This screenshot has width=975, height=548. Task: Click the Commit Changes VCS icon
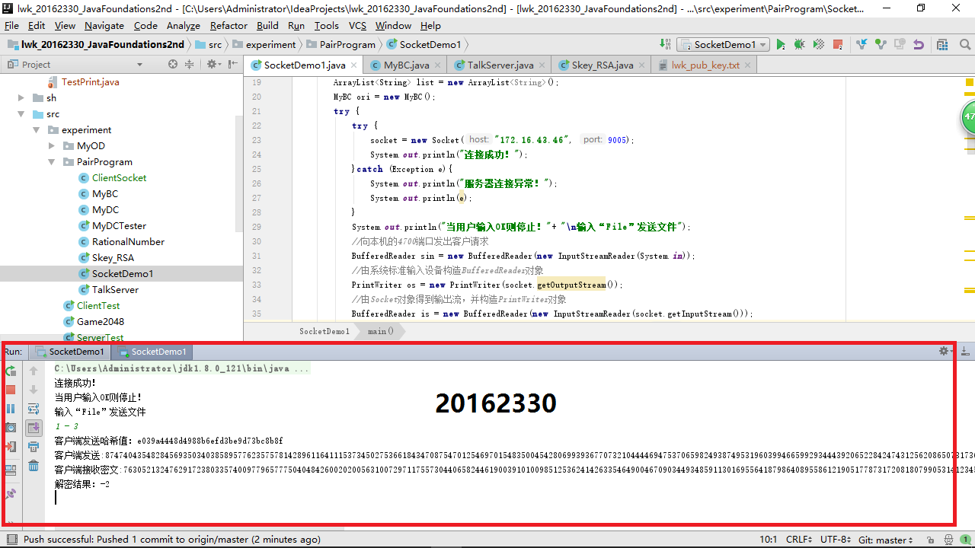(x=881, y=45)
